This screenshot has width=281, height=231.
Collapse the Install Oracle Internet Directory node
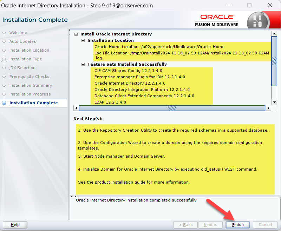[76, 34]
